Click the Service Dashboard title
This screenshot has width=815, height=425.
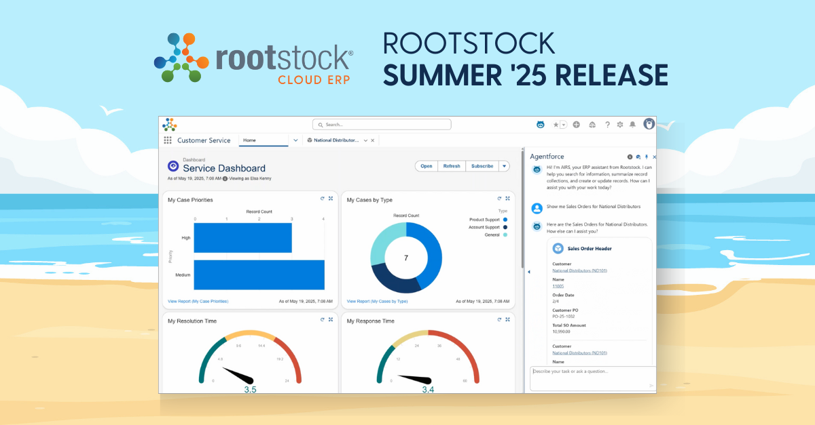(224, 168)
